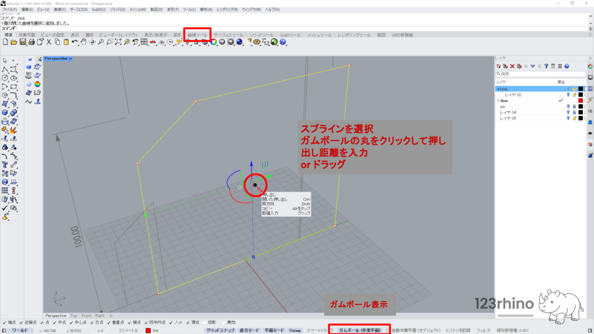Open the Perspective viewport title dropdown arrow
Screen dimensions: 594x334
click(71, 59)
